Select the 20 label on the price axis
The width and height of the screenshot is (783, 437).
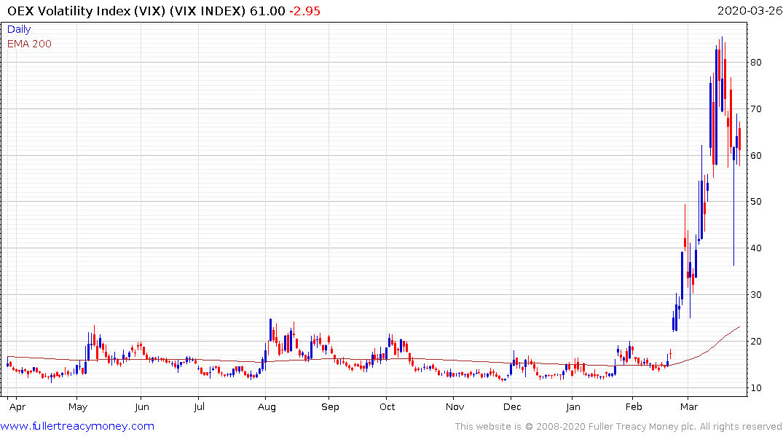point(755,341)
